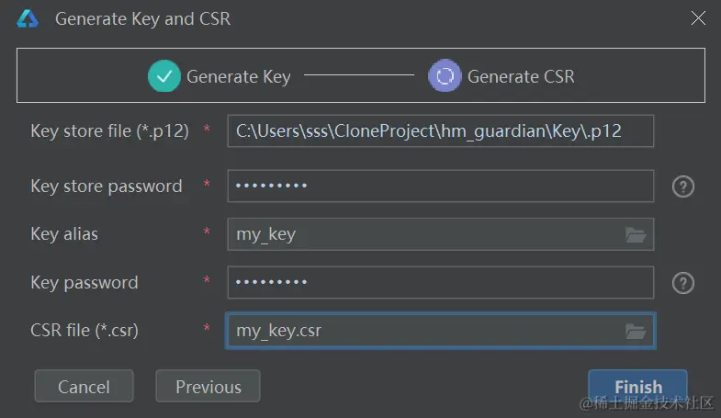This screenshot has width=721, height=418.
Task: Click the Key store file (*.p12) label
Action: 109,130
